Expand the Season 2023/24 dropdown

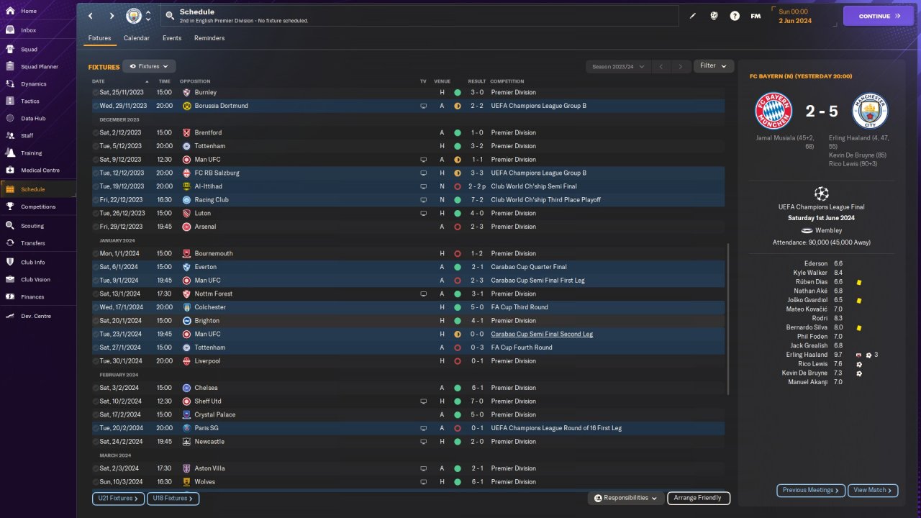[617, 66]
